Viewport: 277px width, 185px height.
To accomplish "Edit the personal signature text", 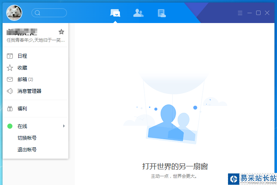I will point(36,40).
